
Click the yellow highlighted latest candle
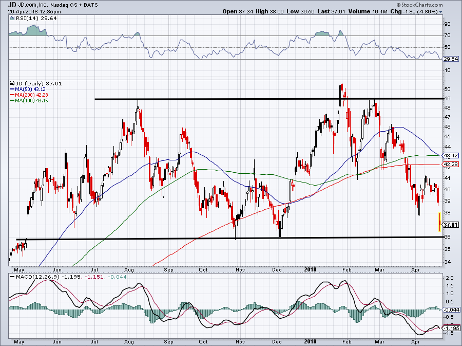coord(439,222)
